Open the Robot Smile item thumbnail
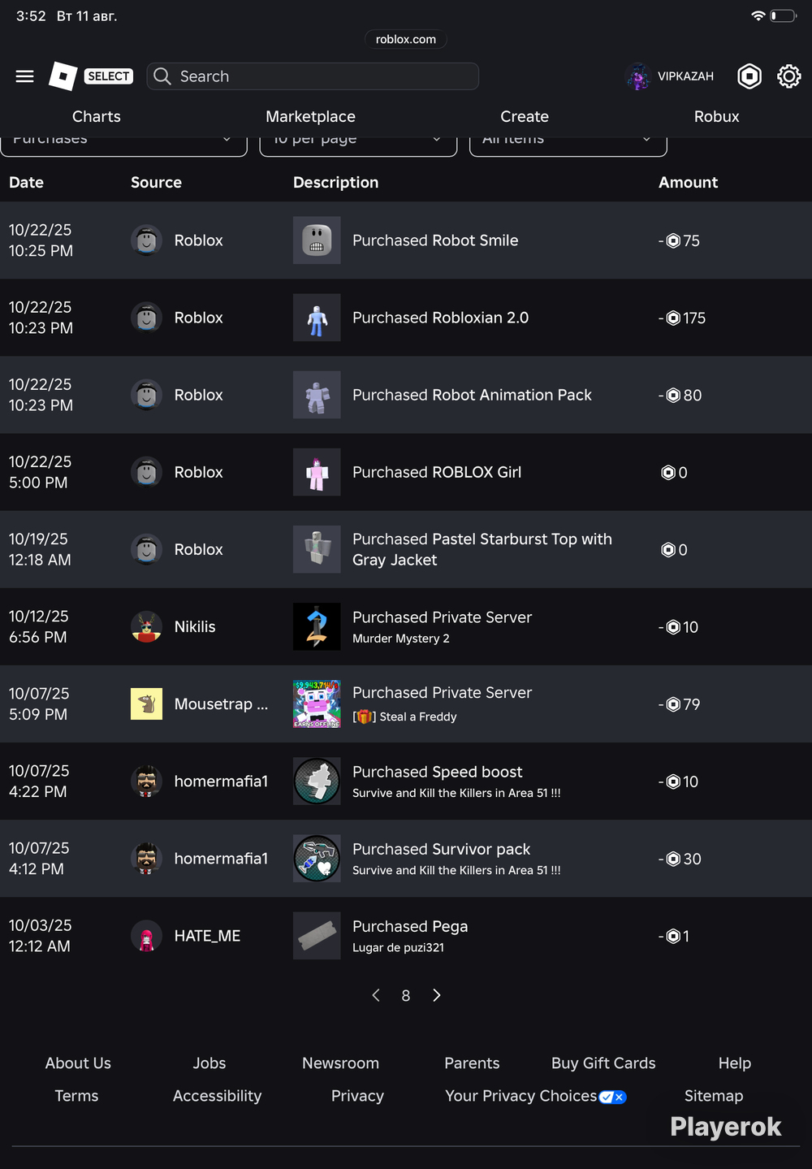The width and height of the screenshot is (812, 1169). [x=317, y=240]
